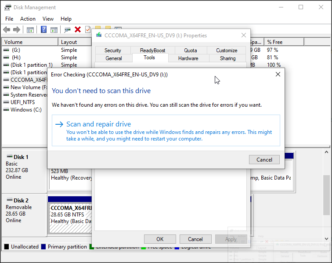The image size is (332, 263).
Task: Open the Customize tab in Properties
Action: [227, 50]
